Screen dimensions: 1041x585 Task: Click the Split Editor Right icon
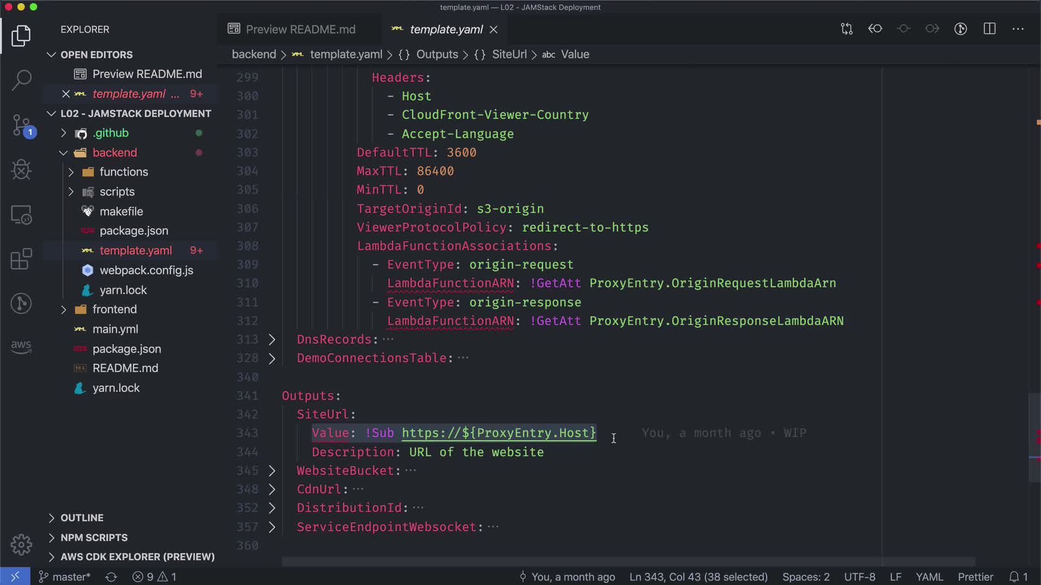click(x=989, y=29)
